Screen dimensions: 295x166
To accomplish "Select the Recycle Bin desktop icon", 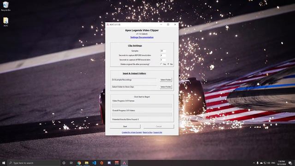I will 6,6.
